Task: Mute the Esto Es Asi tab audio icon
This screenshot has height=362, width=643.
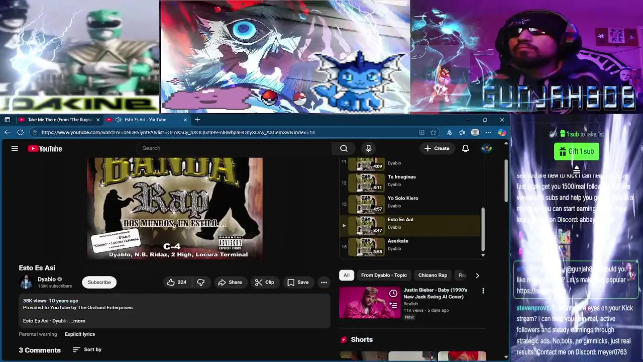Action: [118, 120]
